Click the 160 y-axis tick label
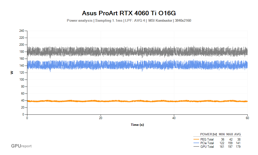Viewport: 258px width, 155px height. 22,59
